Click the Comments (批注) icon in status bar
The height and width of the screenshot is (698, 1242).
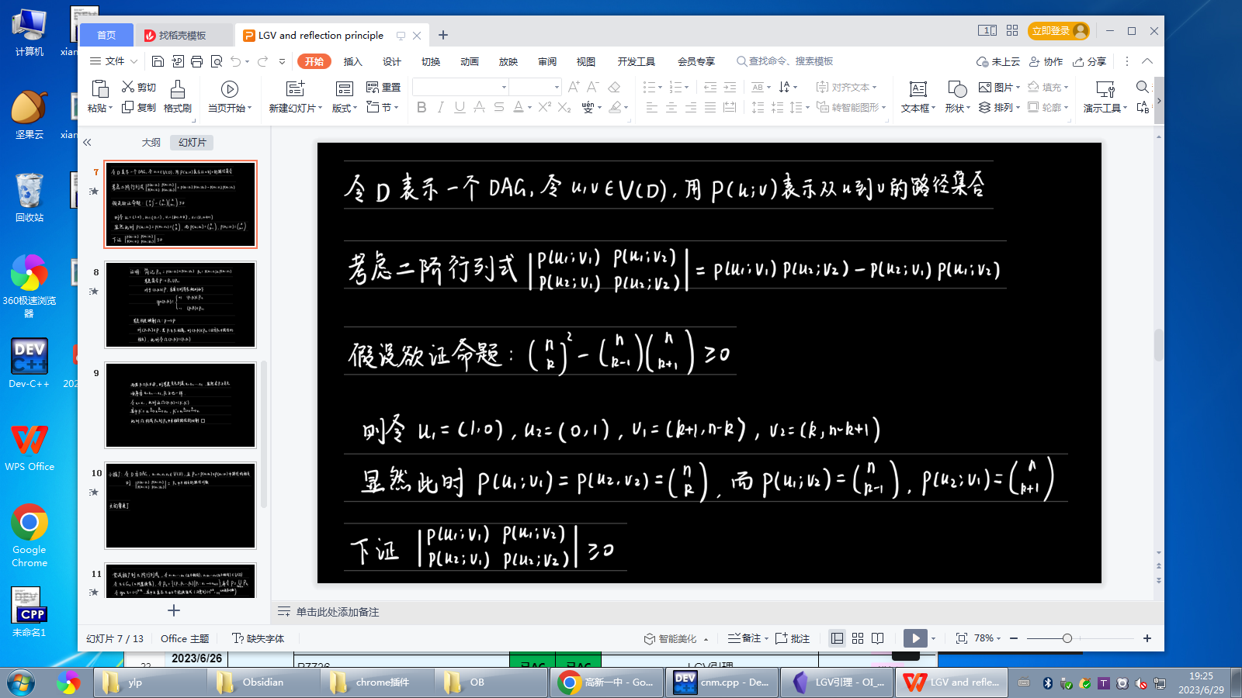click(793, 638)
